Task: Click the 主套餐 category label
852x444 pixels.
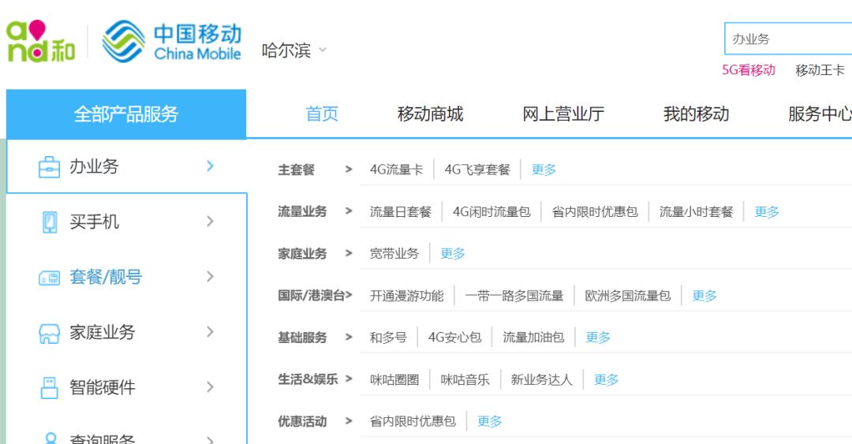Action: 296,170
